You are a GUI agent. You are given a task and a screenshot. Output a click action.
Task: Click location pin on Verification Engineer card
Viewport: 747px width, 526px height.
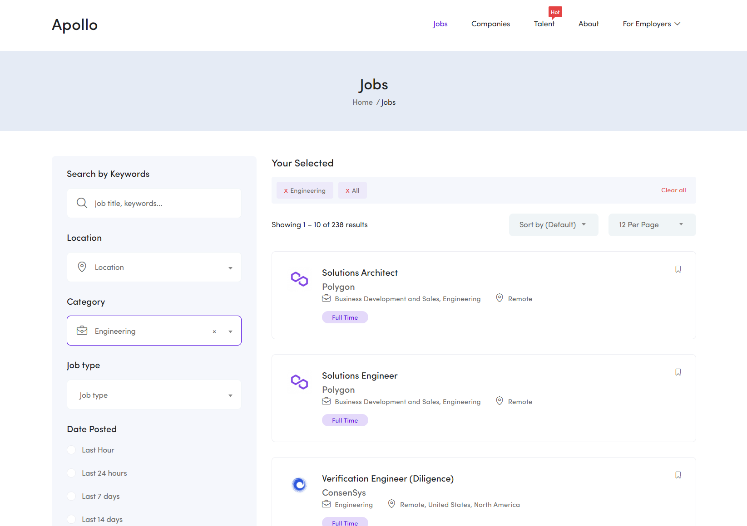(391, 504)
